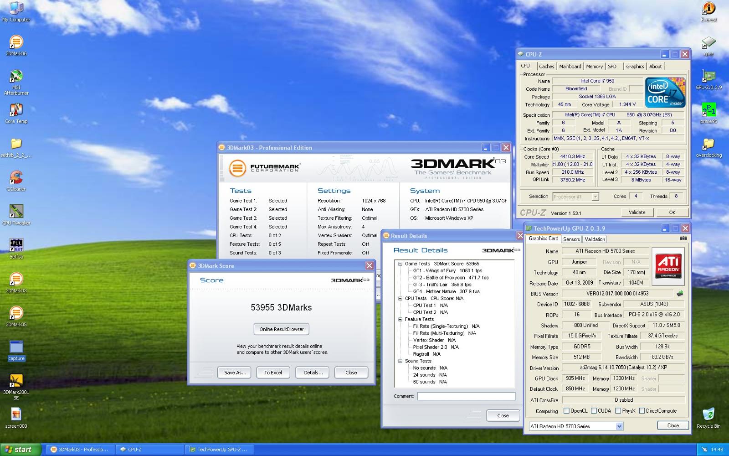Click the GPU-Z BIOS save chip icon
Image resolution: width=729 pixels, height=456 pixels.
(x=680, y=294)
